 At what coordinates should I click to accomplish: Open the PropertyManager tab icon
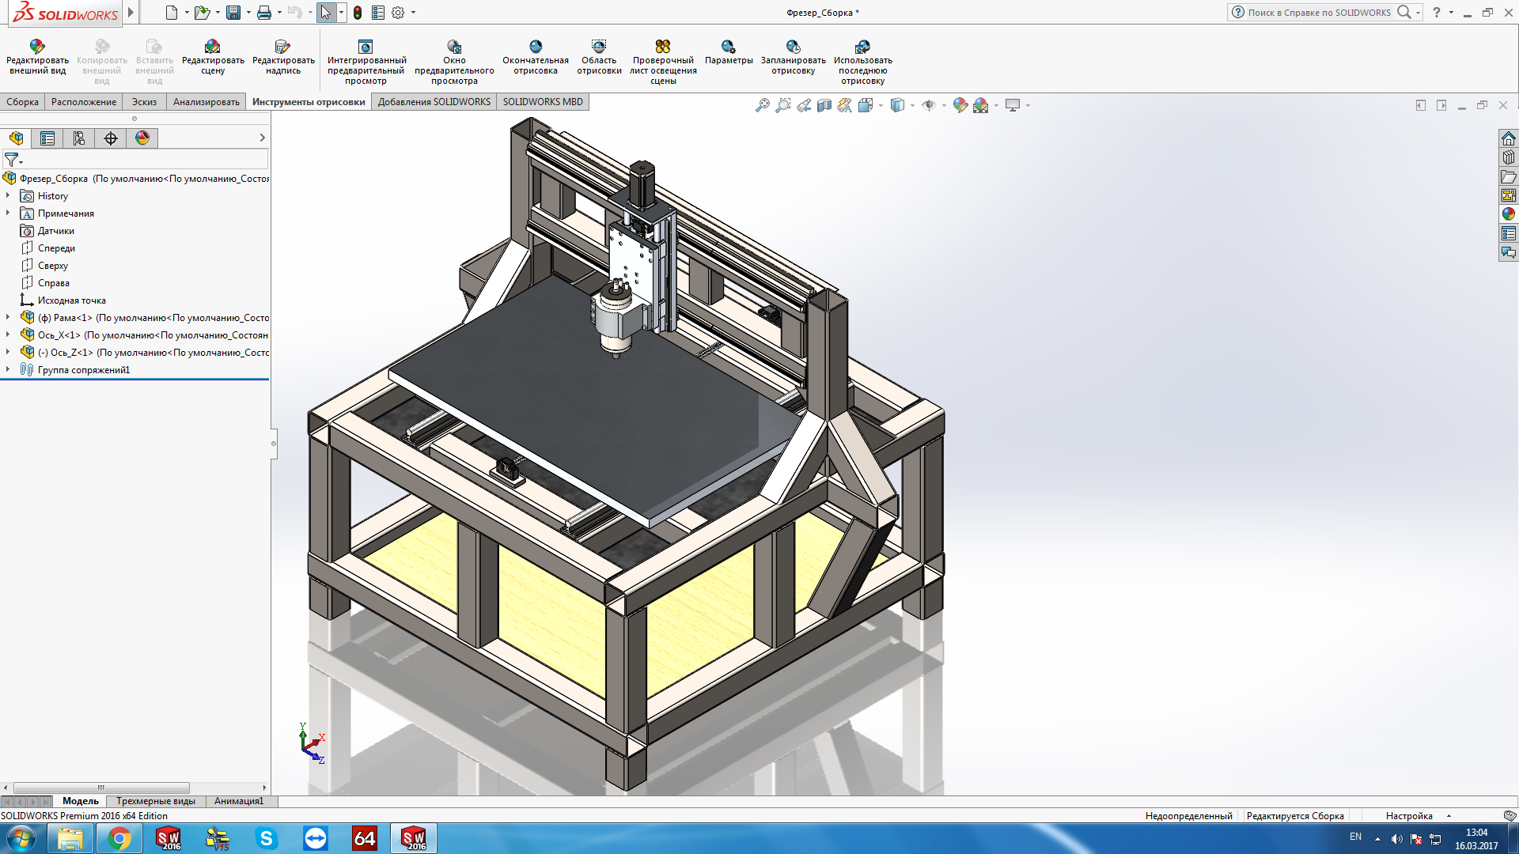47,138
